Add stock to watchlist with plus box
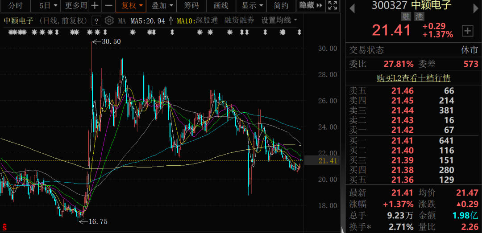This screenshot has width=482, height=233. point(467,31)
